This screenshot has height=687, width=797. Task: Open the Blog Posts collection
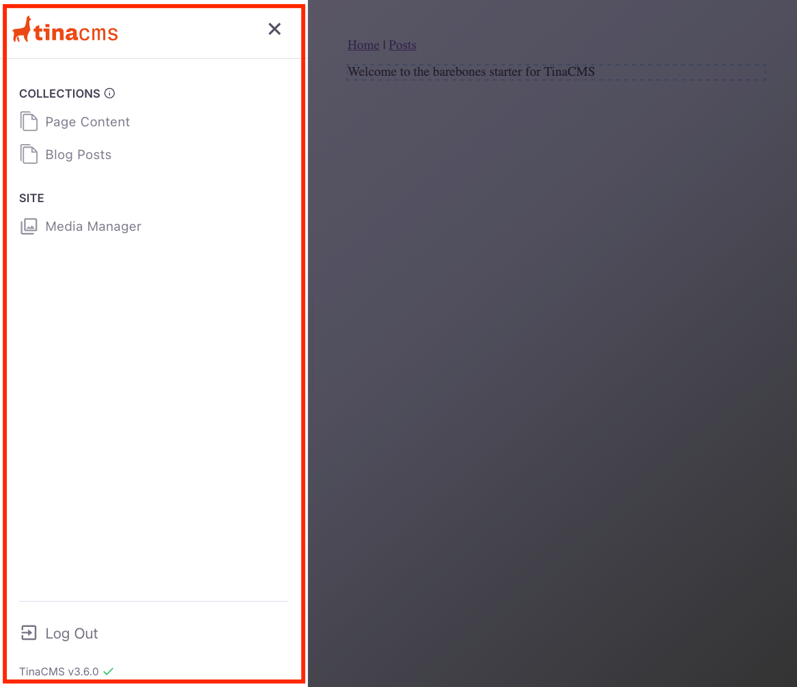pyautogui.click(x=78, y=155)
